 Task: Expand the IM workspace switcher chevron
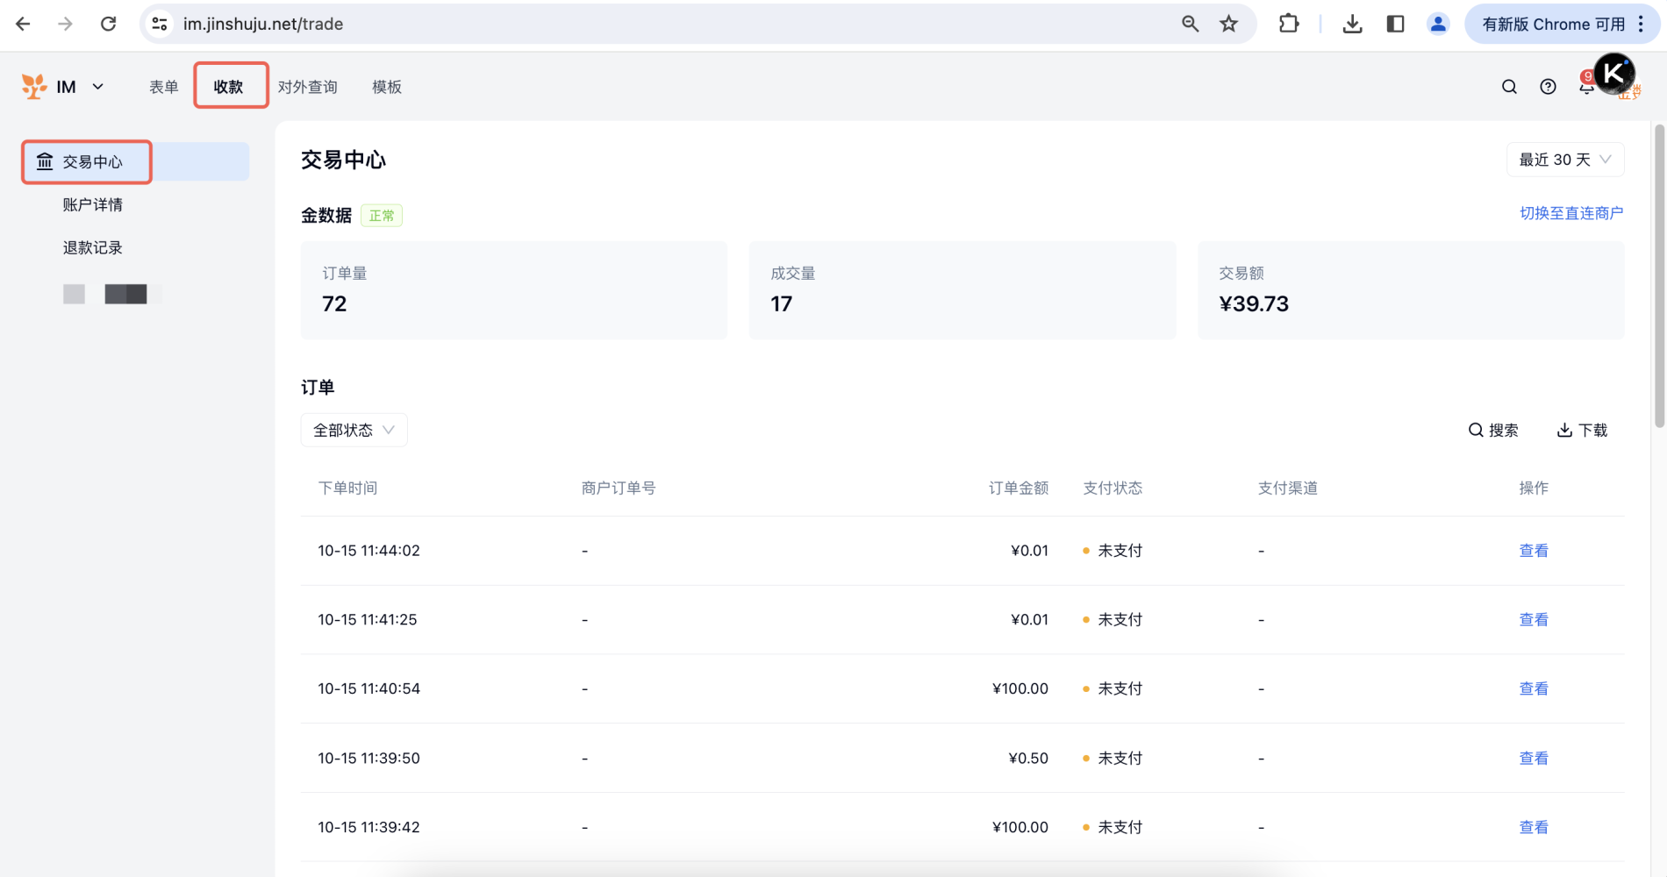98,86
